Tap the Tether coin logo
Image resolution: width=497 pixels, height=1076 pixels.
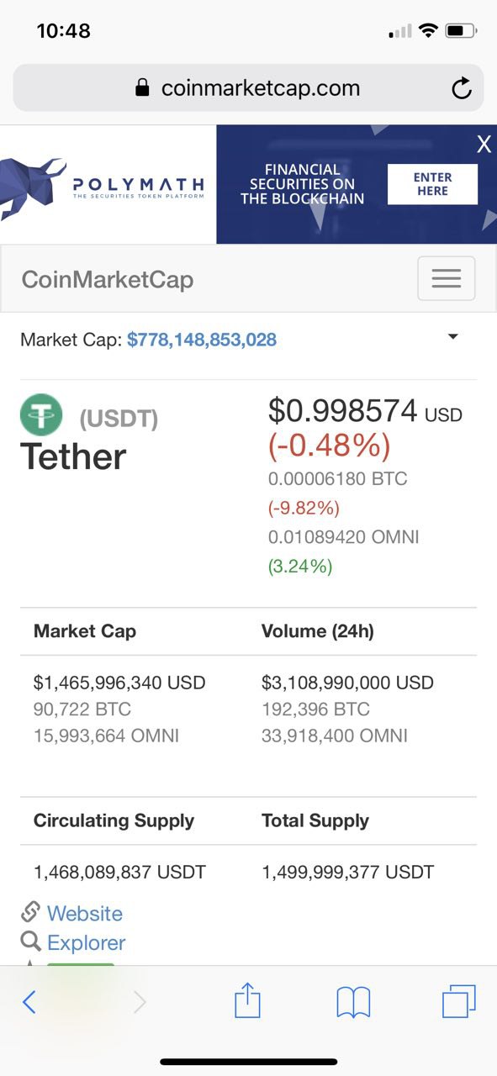point(41,415)
